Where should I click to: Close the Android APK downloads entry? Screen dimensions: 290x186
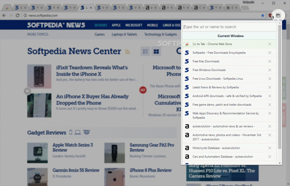(270, 96)
